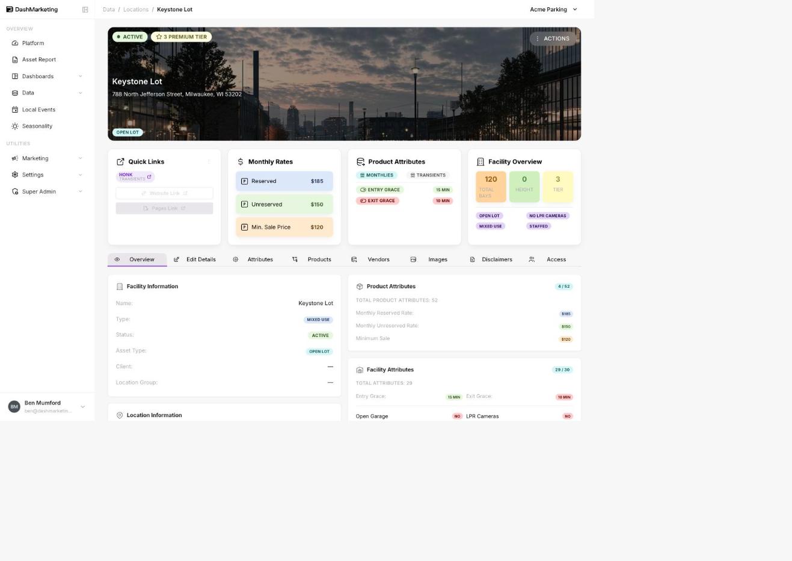
Task: Click the Facility Overview building icon
Action: [480, 162]
